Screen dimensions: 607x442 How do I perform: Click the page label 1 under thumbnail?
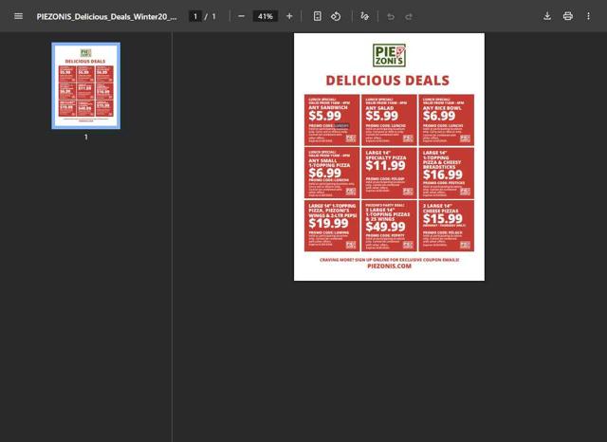pyautogui.click(x=86, y=137)
